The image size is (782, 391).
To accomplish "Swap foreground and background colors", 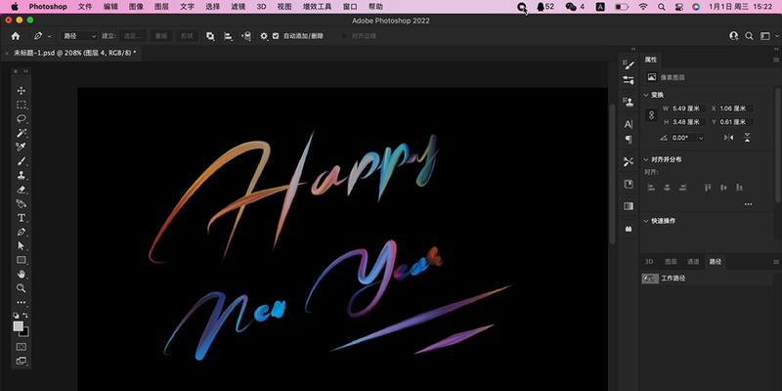I will [26, 316].
